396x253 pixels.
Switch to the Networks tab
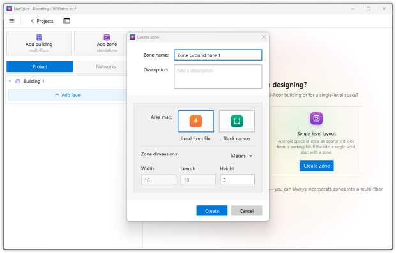click(x=106, y=66)
